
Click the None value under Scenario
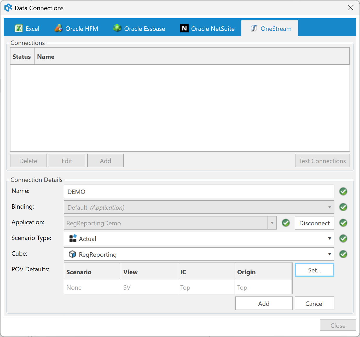pos(92,287)
